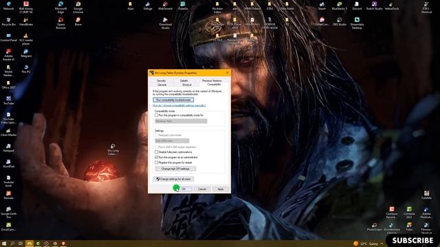
Task: Switch to the Shortcut tab
Action: click(186, 84)
